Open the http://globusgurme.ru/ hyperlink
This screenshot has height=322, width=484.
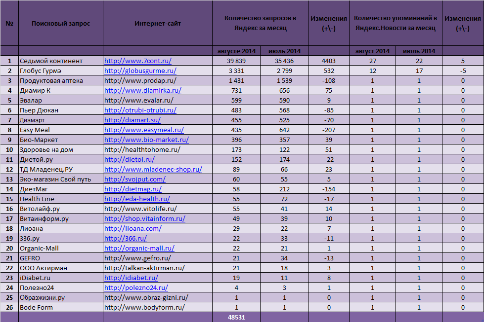click(x=140, y=71)
